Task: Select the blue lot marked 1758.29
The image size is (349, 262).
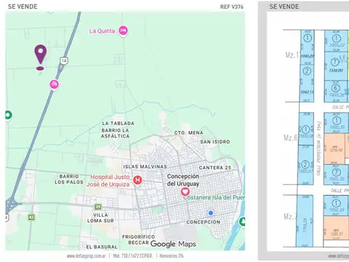Action: click(304, 221)
